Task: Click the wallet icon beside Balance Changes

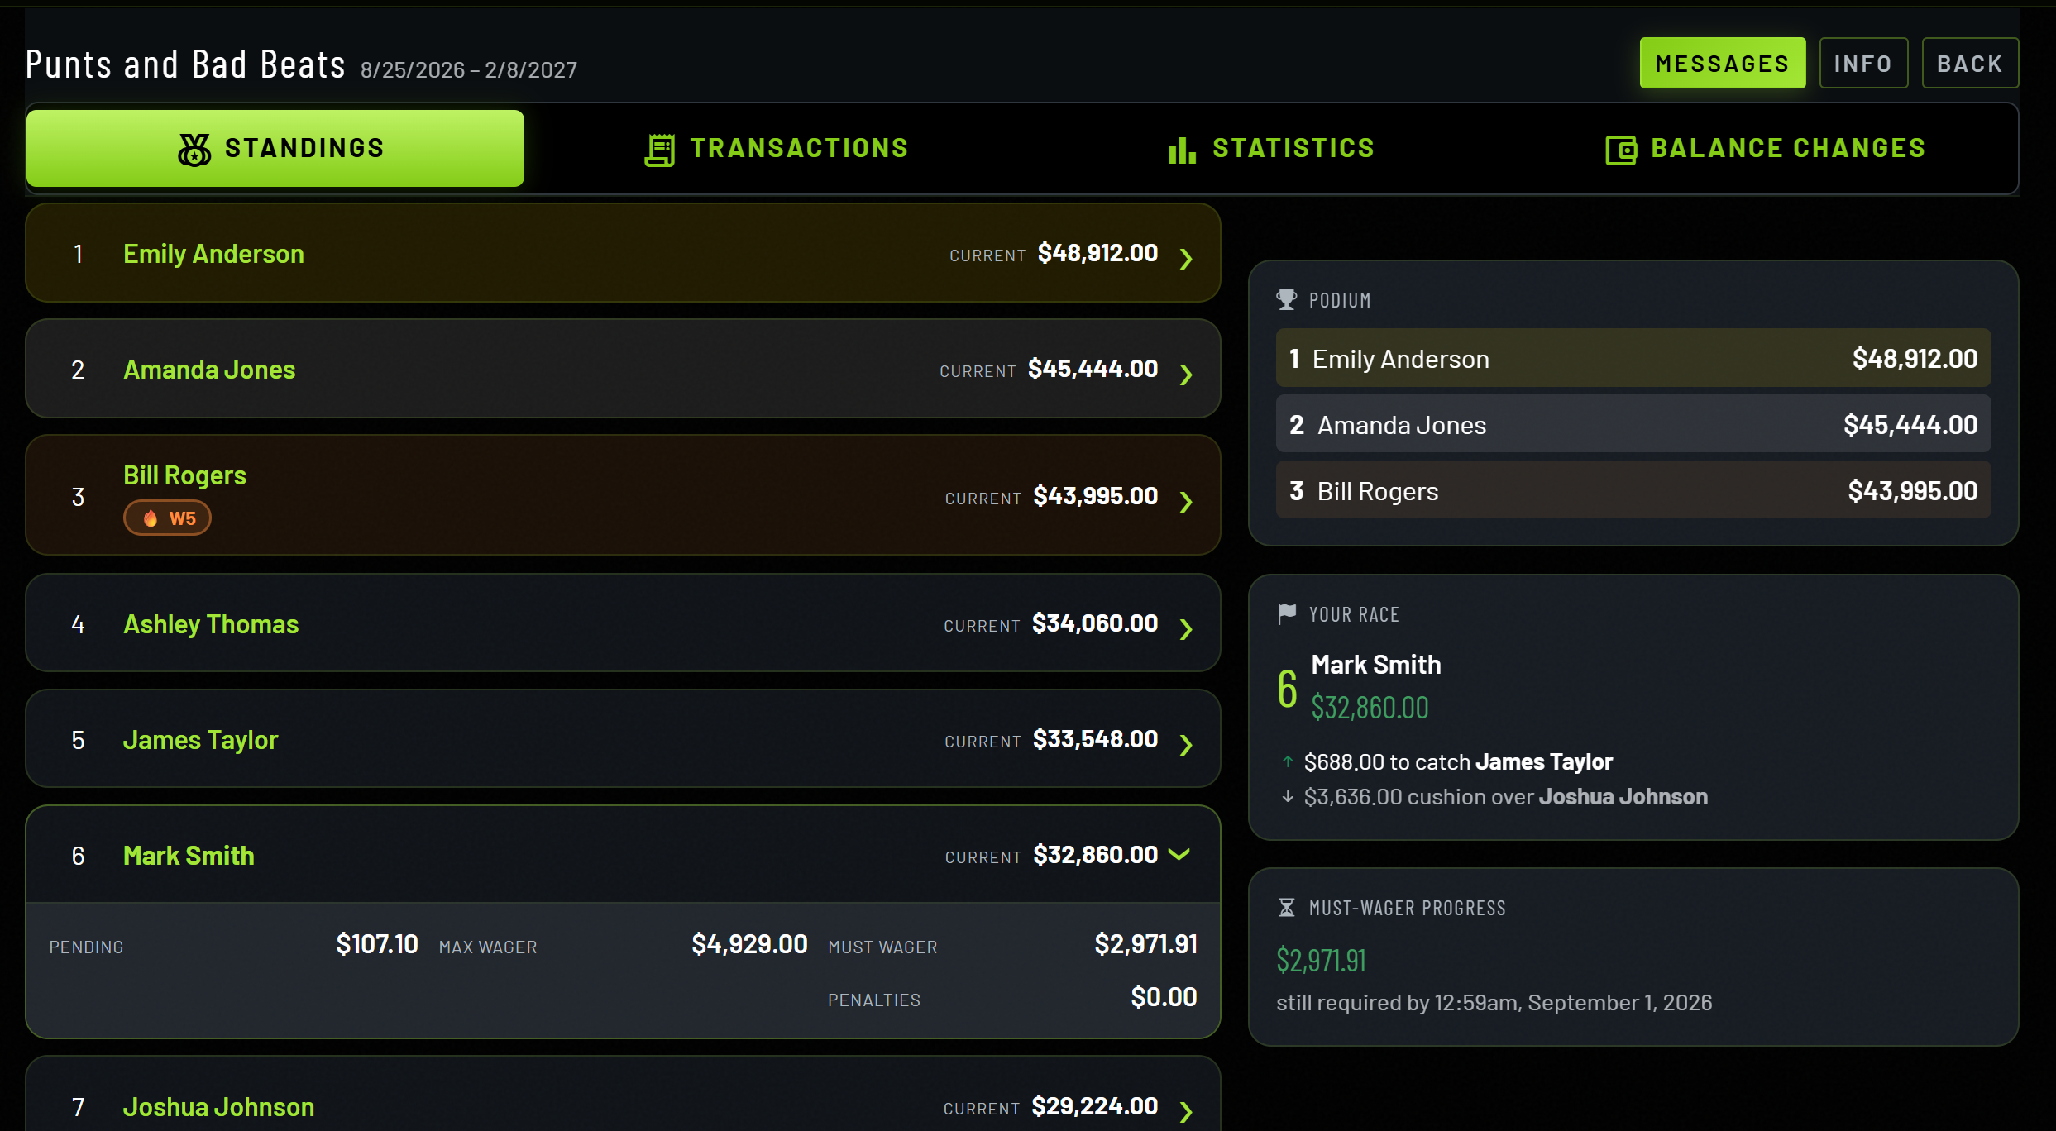Action: 1621,150
